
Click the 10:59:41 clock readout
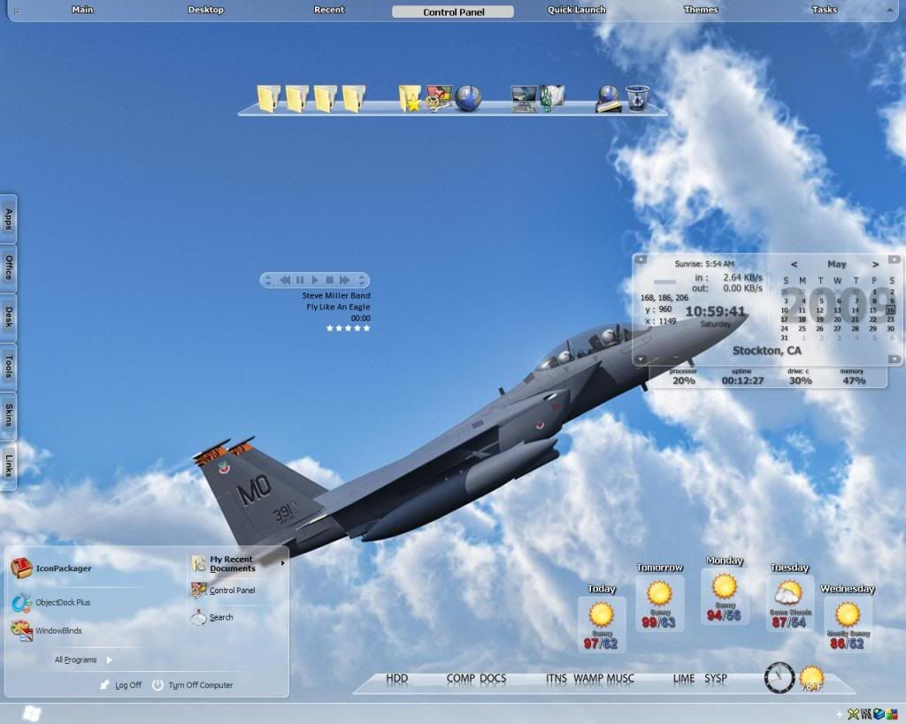(715, 312)
